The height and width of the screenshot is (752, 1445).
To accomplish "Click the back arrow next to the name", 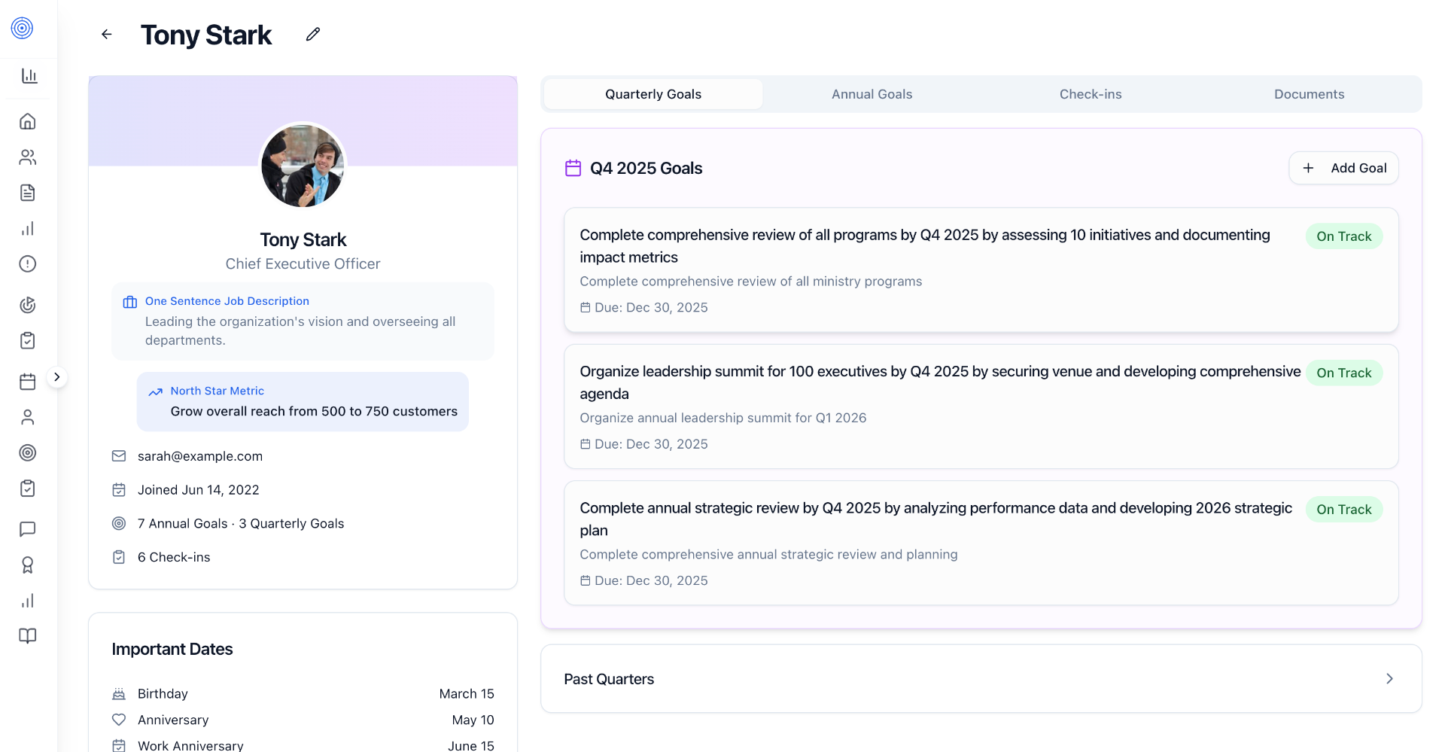I will click(x=106, y=34).
